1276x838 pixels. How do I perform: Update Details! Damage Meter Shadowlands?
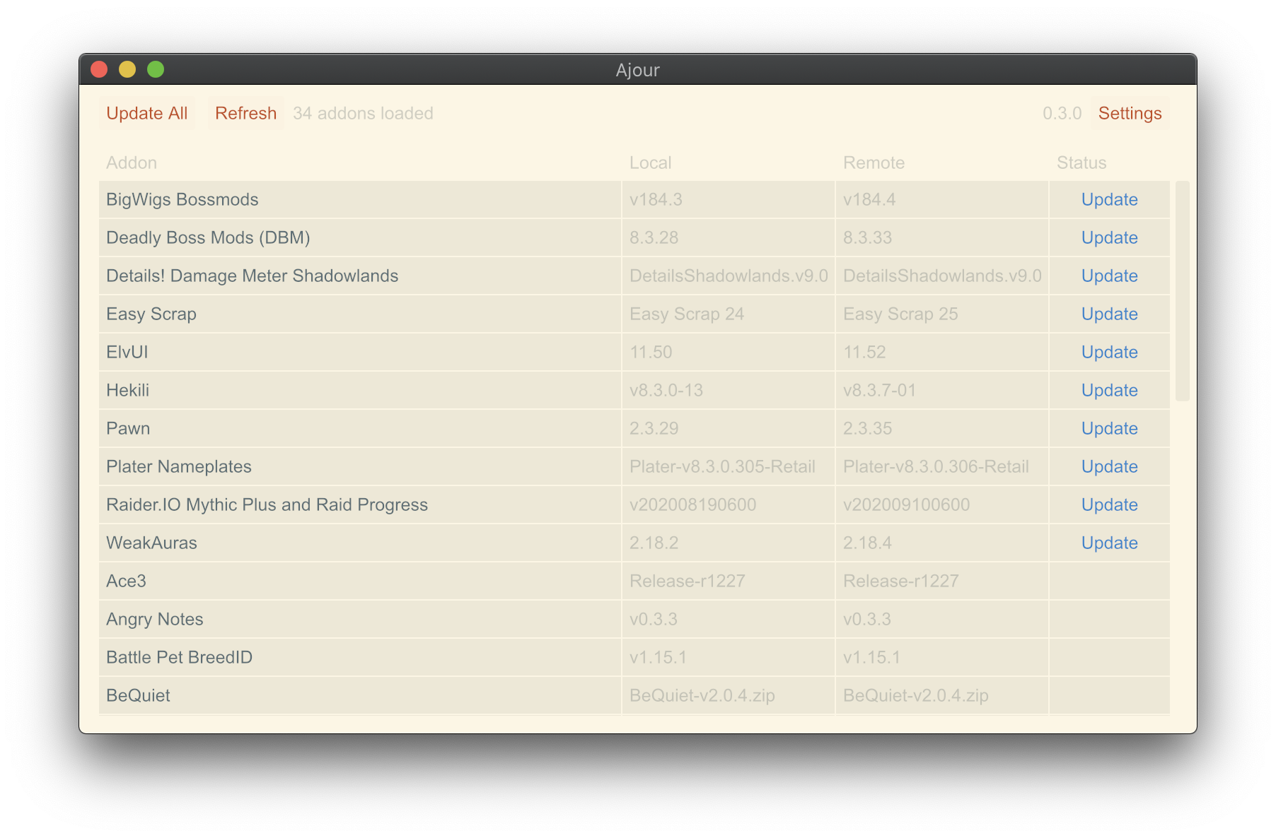pos(1109,276)
